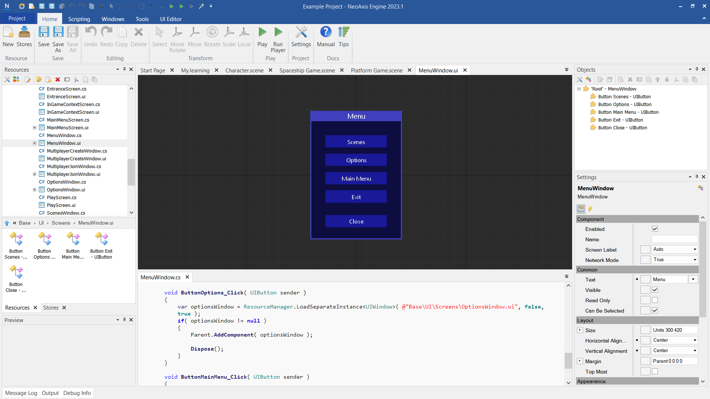This screenshot has height=399, width=710.
Task: Toggle the Read Only checkbox
Action: coord(655,300)
